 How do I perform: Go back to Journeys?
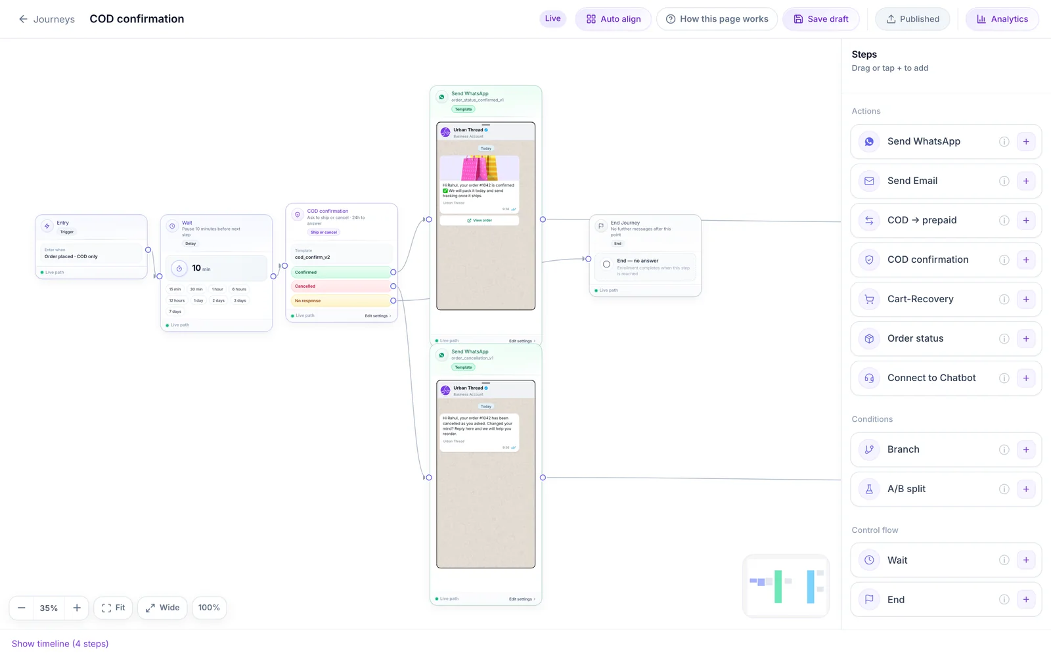[x=46, y=19]
